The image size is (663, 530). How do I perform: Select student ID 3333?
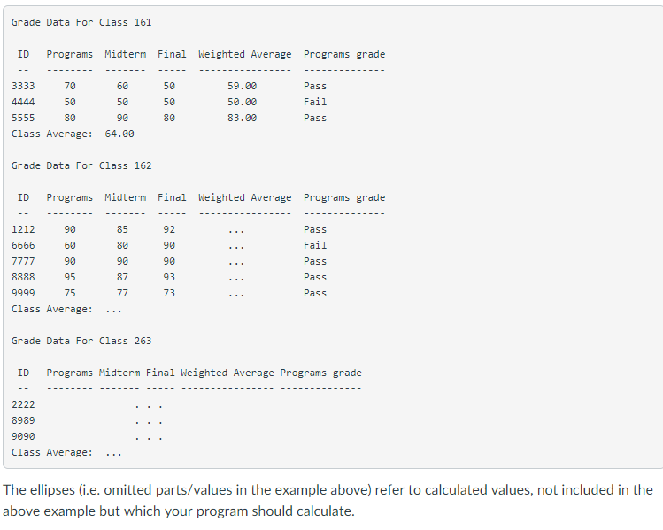tap(23, 86)
